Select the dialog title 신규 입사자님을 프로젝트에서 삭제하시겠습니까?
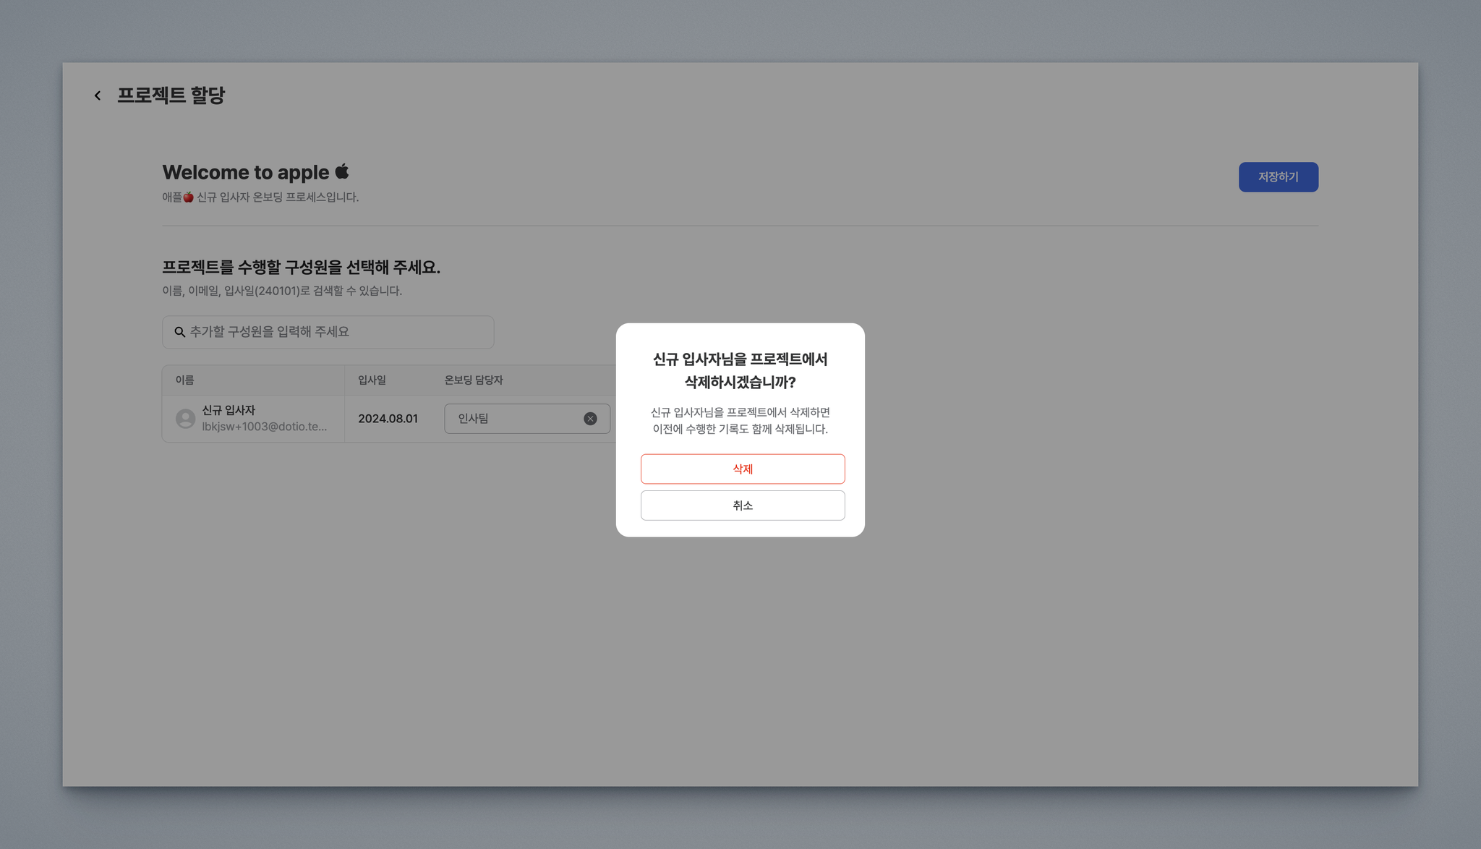Image resolution: width=1481 pixels, height=849 pixels. 740,370
